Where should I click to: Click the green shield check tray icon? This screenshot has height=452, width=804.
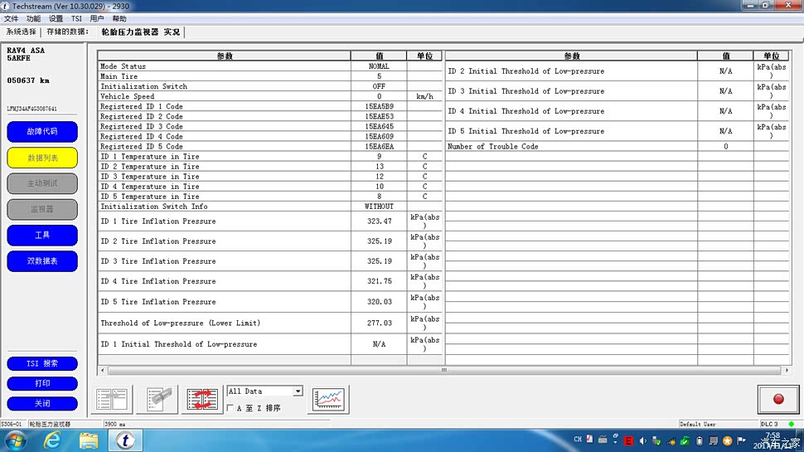[685, 440]
